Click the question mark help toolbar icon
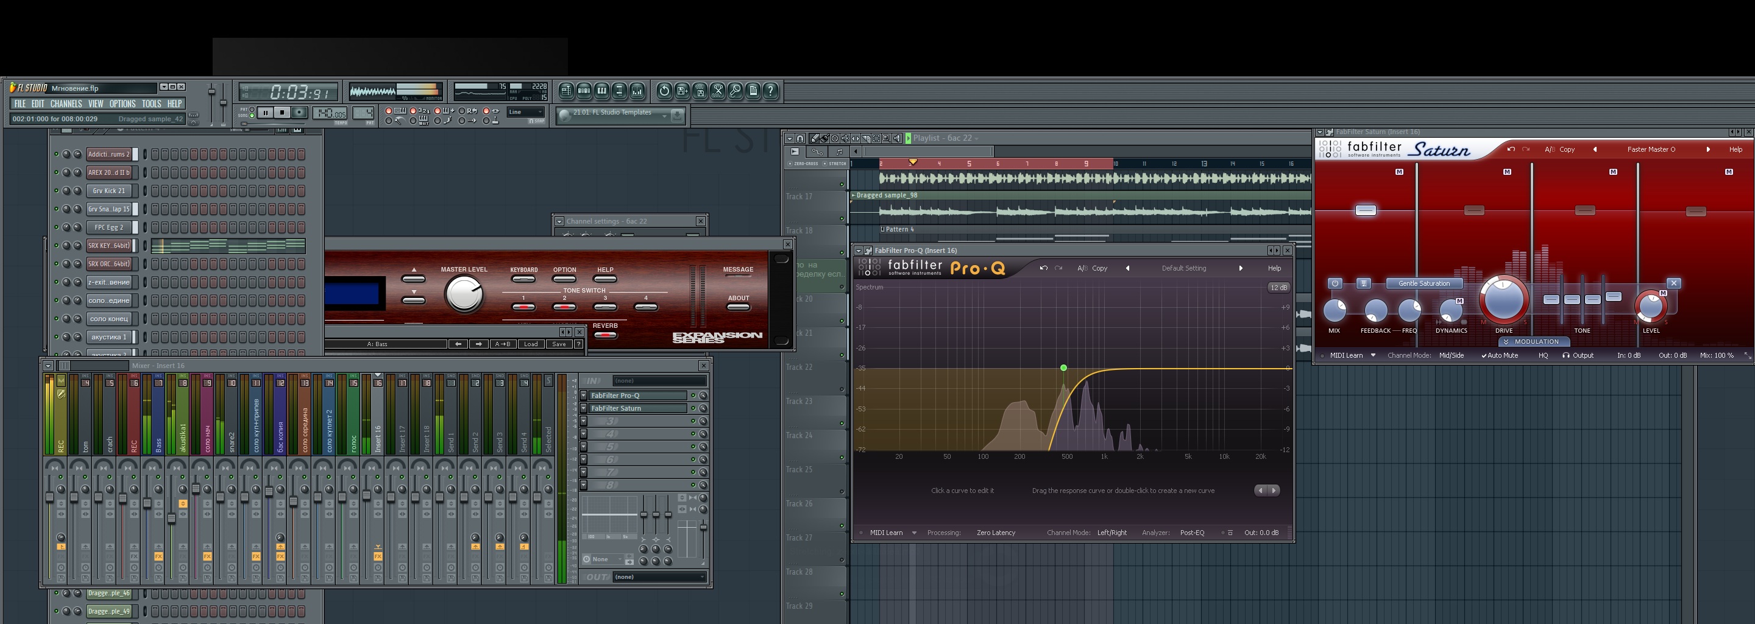The height and width of the screenshot is (624, 1755). [x=770, y=91]
